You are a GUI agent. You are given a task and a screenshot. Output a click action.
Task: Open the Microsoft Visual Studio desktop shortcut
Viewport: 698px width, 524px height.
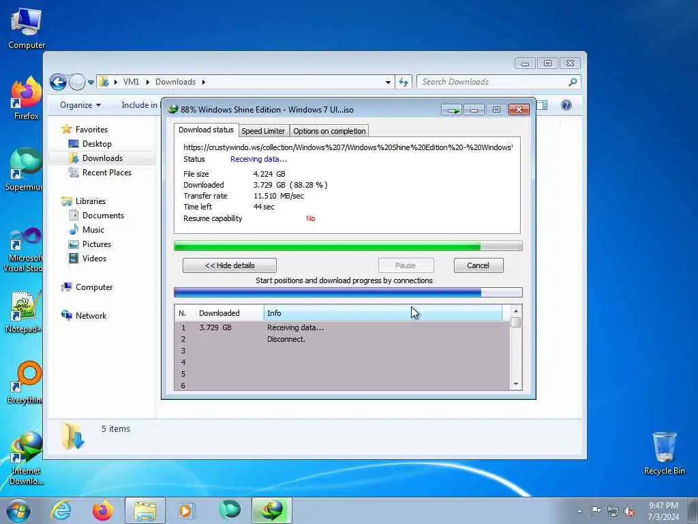23,250
